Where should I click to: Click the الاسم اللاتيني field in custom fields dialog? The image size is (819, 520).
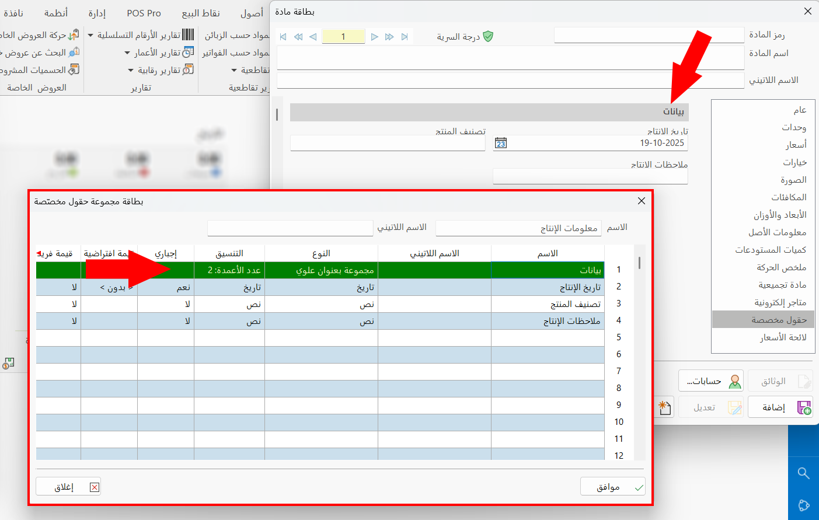coord(290,228)
